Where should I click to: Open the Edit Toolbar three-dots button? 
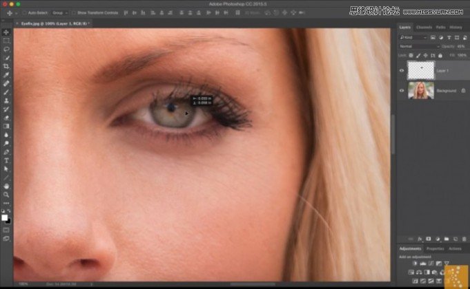click(6, 203)
